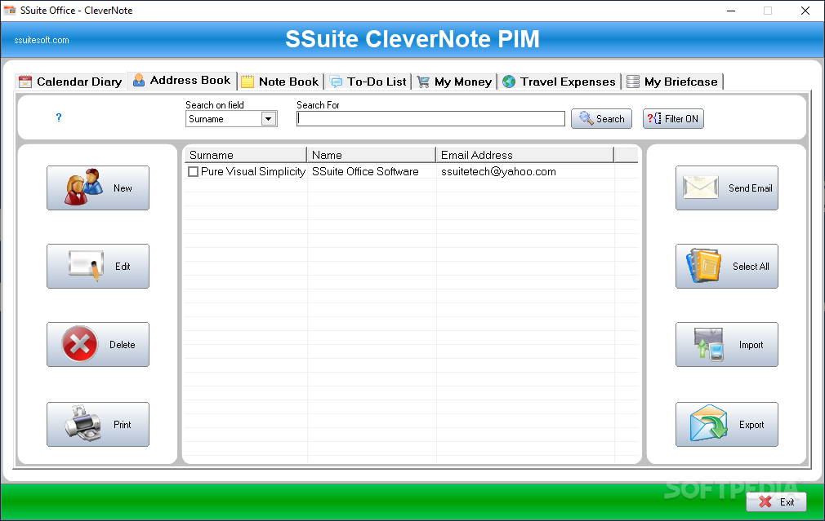Screen dimensions: 825x521
Task: Open the My Money tab
Action: tap(455, 82)
